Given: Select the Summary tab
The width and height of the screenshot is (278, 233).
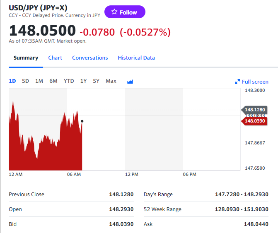Looking at the screenshot, I should coord(26,58).
